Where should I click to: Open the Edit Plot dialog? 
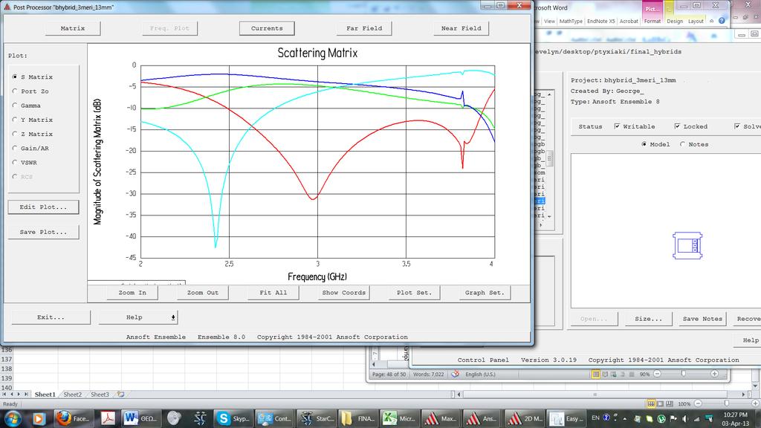43,207
